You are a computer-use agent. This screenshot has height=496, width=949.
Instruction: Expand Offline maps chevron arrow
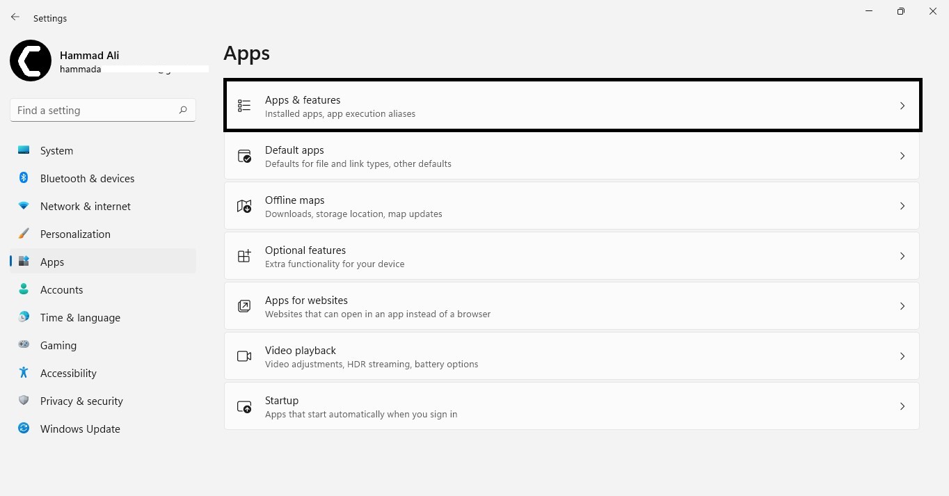point(902,206)
